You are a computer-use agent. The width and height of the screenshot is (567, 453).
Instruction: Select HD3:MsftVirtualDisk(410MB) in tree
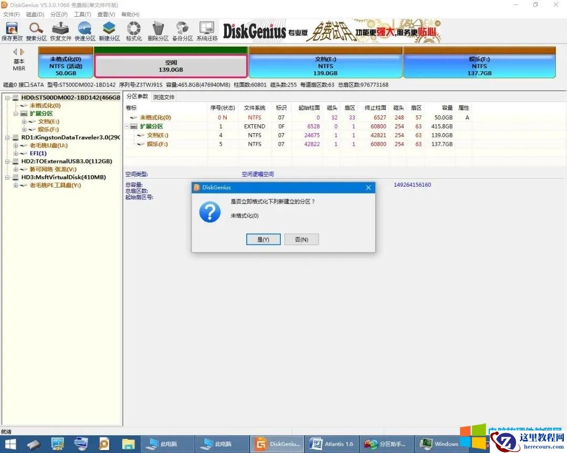click(64, 177)
